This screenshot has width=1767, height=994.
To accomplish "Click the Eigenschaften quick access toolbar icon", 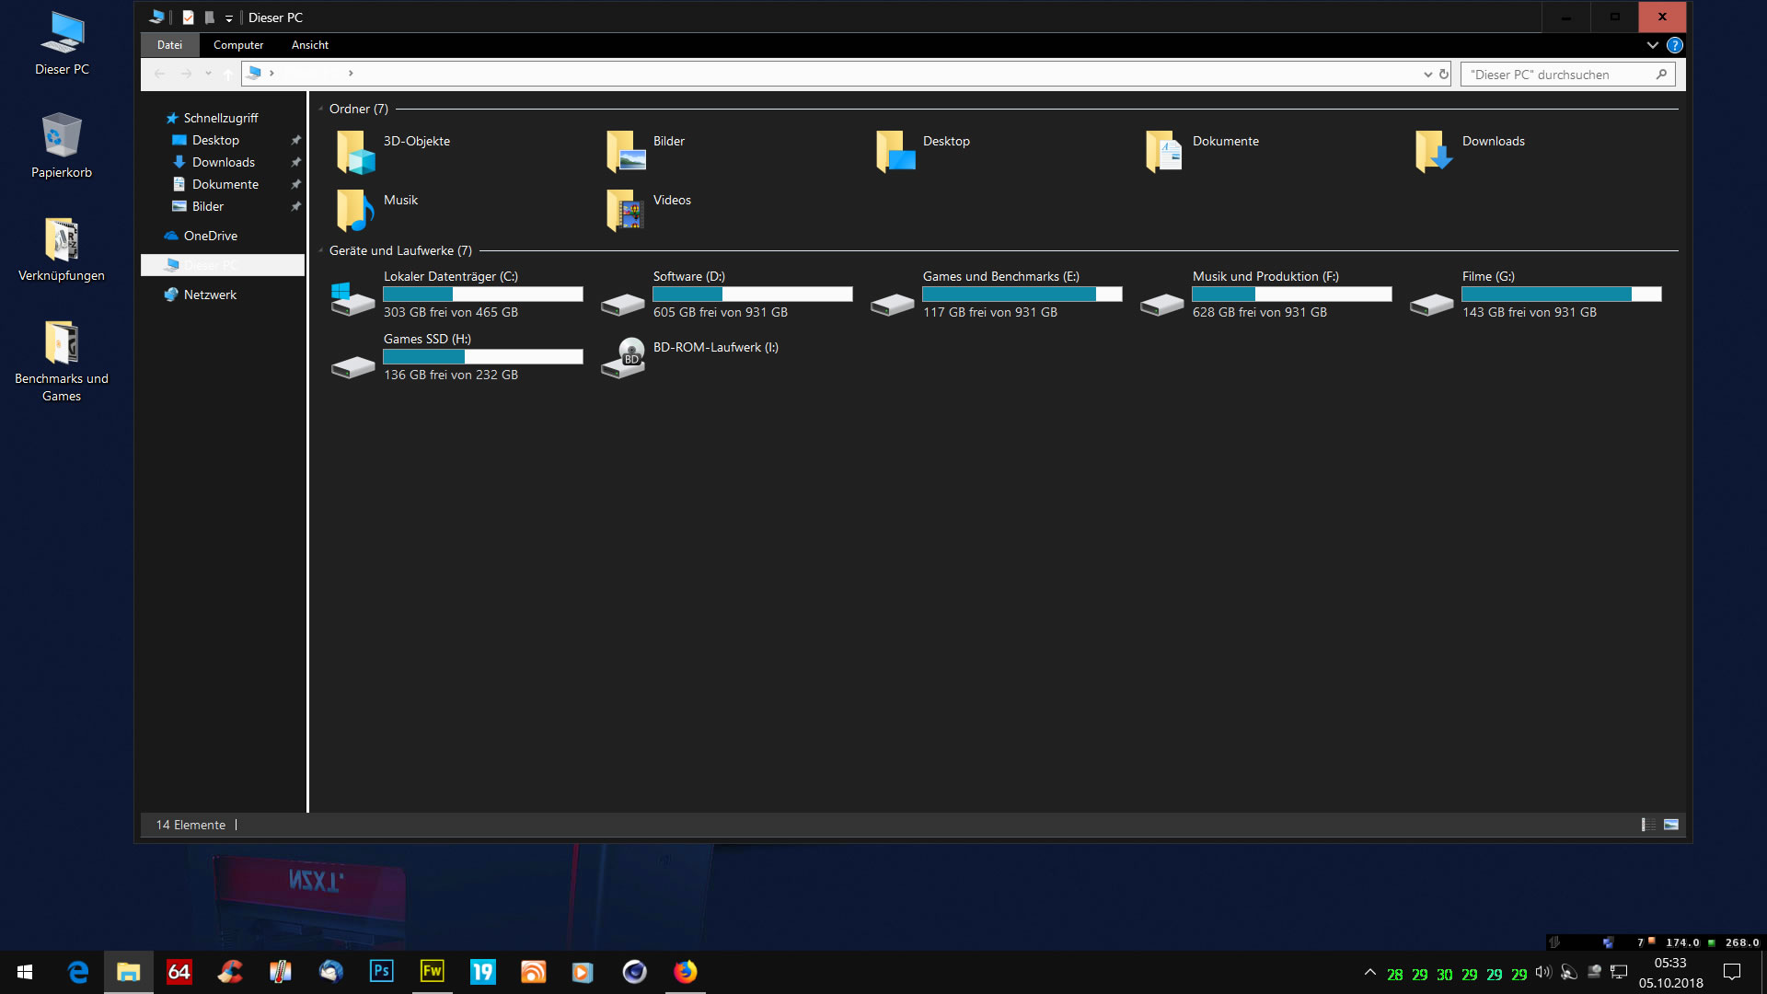I will 188,17.
